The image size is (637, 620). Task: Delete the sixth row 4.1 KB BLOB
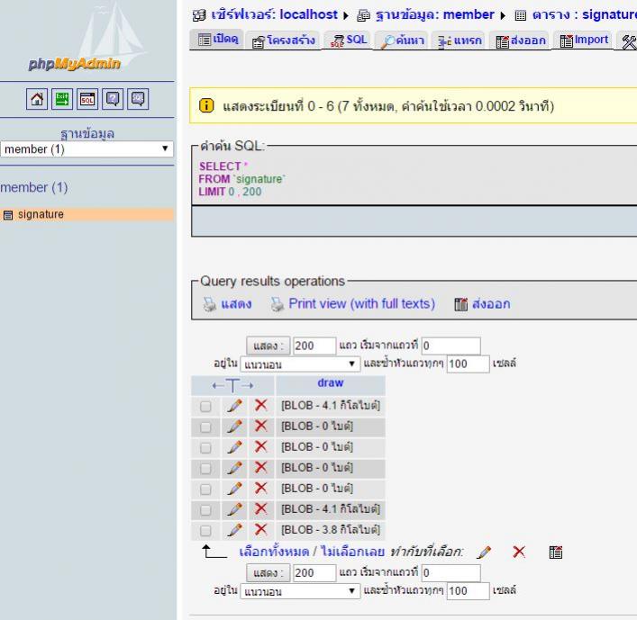260,508
